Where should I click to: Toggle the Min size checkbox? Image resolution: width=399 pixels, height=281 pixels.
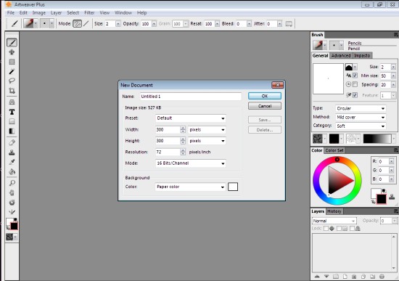(x=355, y=76)
